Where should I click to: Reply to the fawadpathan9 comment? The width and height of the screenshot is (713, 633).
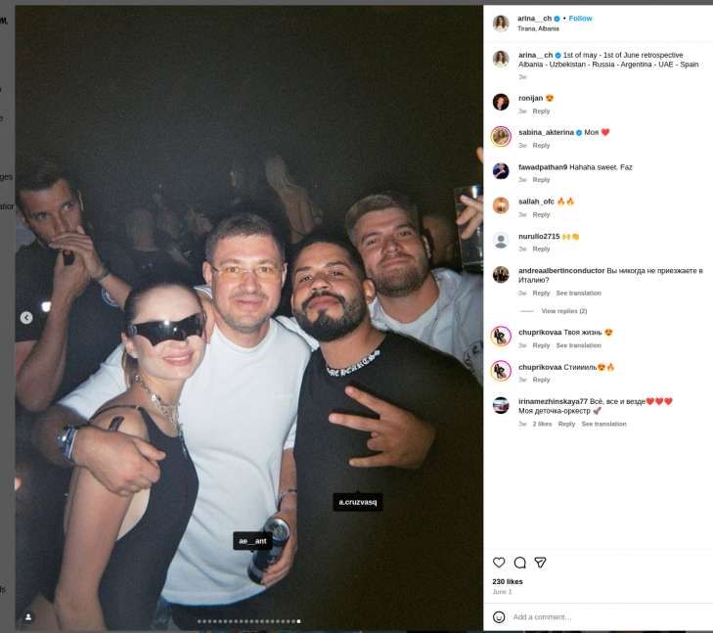(x=541, y=180)
